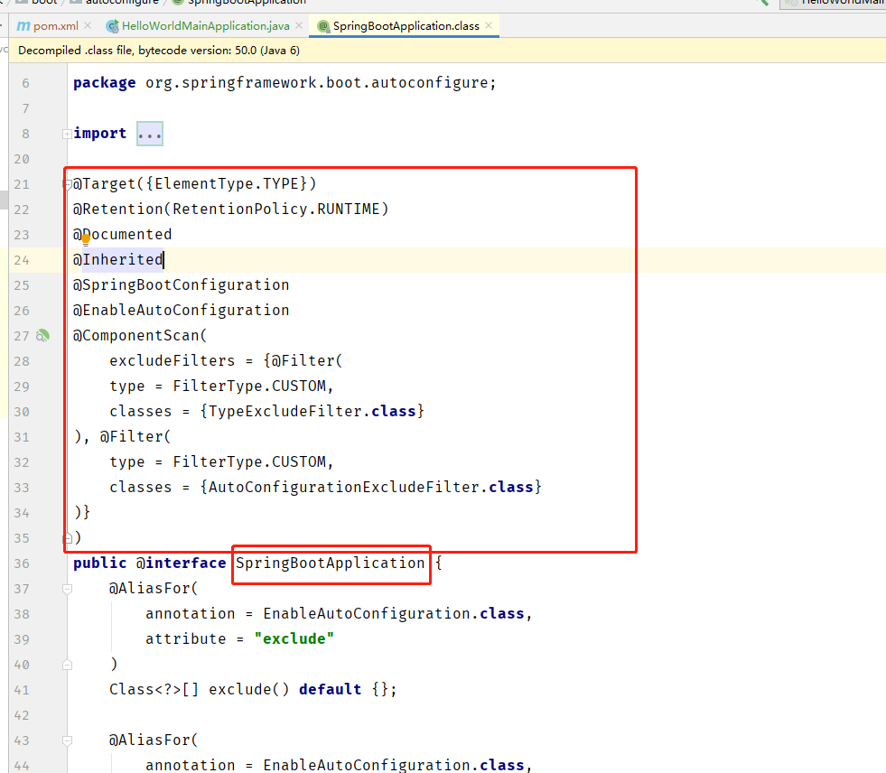Viewport: 886px width, 773px height.
Task: Click @Retention(RetentionPolicy.RUNTIME) text
Action: [x=230, y=210]
